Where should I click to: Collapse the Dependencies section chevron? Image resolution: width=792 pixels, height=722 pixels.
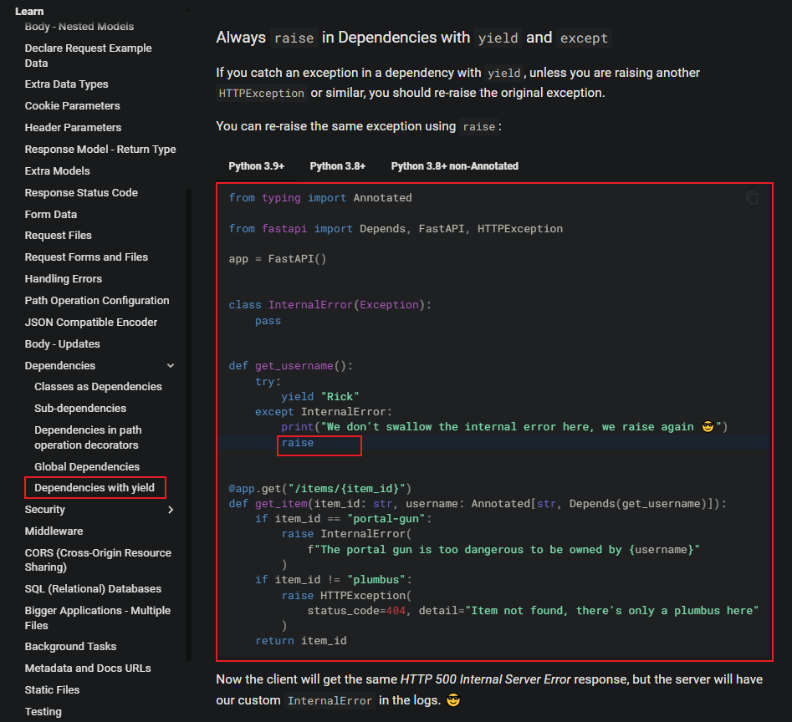pos(171,366)
